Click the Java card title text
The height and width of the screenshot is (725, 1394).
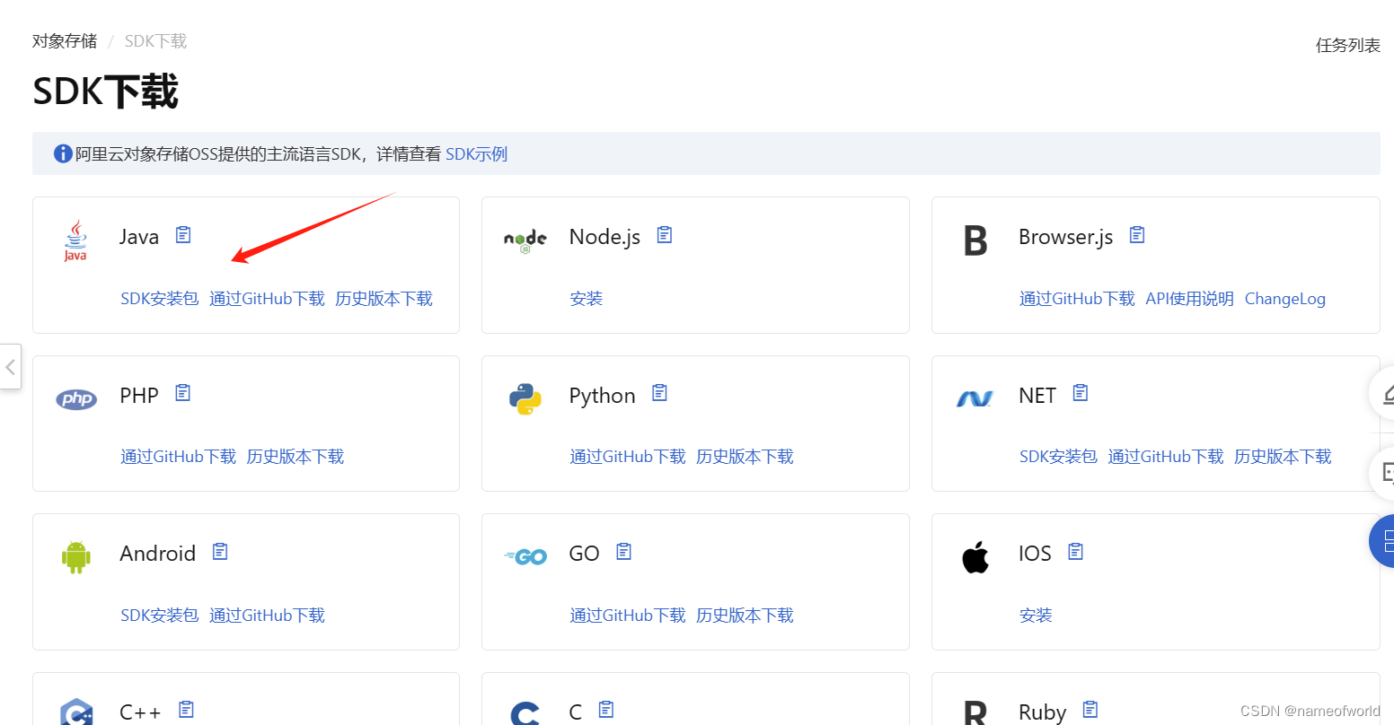coord(139,237)
